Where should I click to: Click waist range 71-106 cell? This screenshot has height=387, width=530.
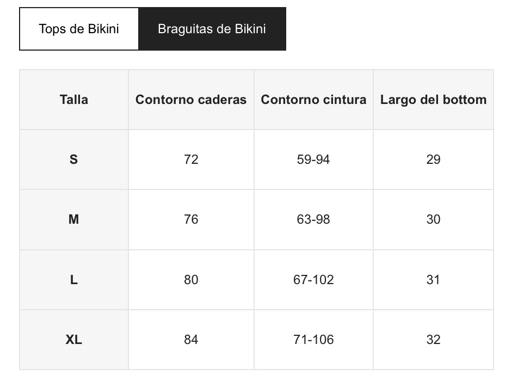(x=313, y=340)
